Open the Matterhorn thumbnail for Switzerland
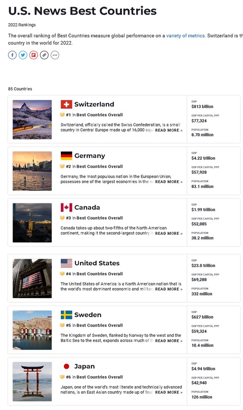Viewport: 243px width, 410px height. pyautogui.click(x=32, y=119)
